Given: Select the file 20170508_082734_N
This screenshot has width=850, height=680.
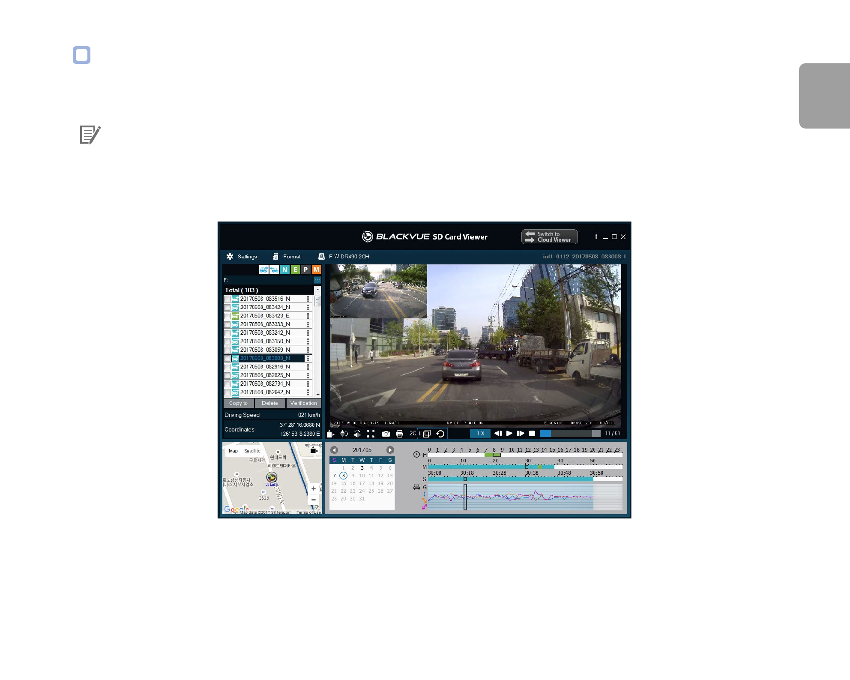Looking at the screenshot, I should coord(265,383).
